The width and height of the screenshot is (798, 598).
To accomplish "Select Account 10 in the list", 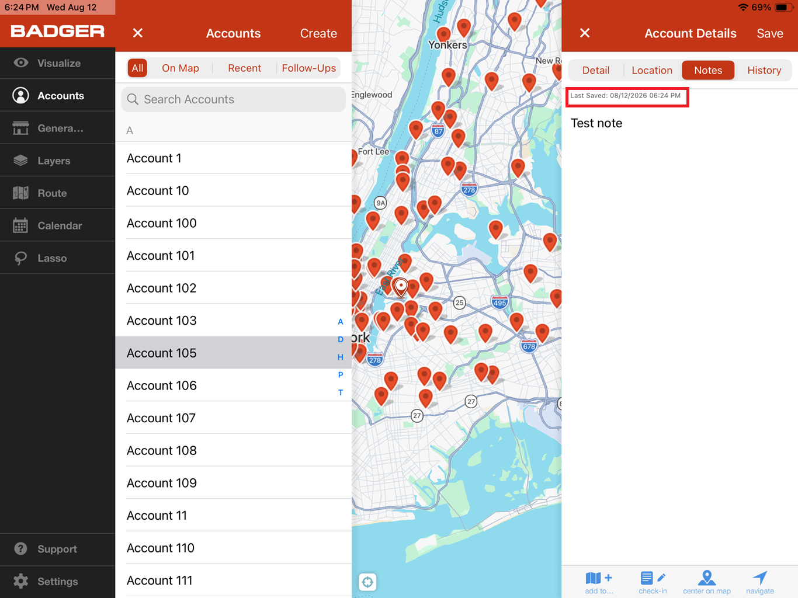I will [x=233, y=190].
